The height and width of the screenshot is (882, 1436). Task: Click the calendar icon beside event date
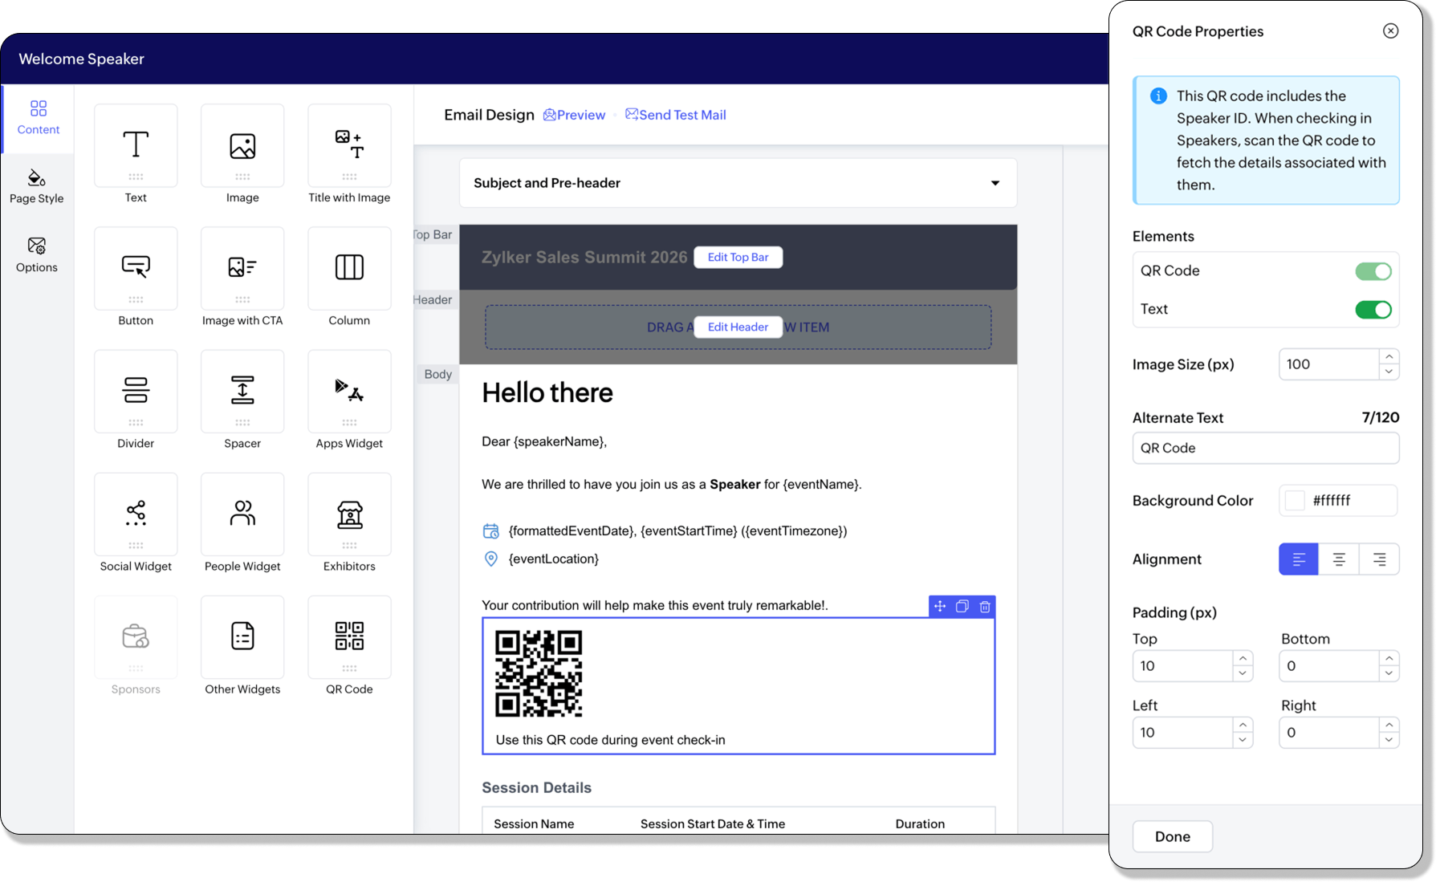[491, 531]
